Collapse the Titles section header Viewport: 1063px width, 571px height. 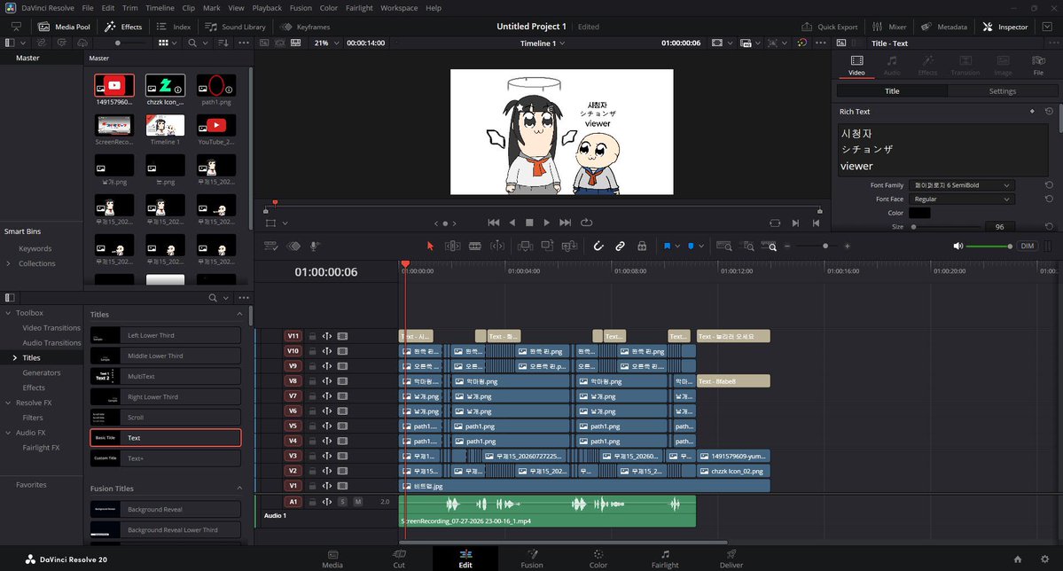[x=239, y=314]
